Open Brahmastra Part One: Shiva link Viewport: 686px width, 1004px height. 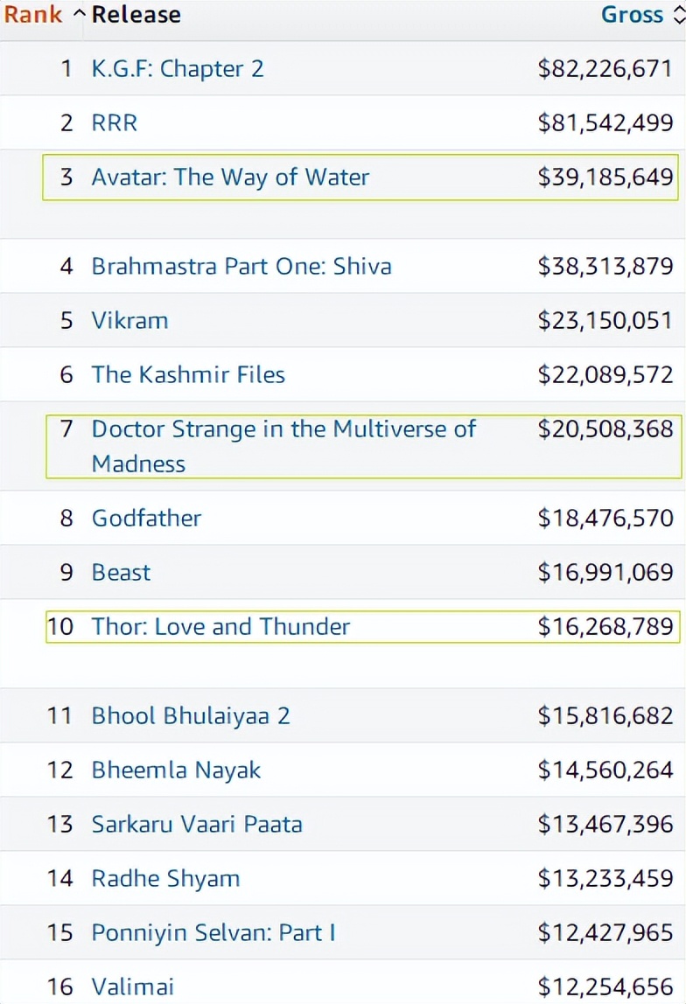(x=241, y=266)
